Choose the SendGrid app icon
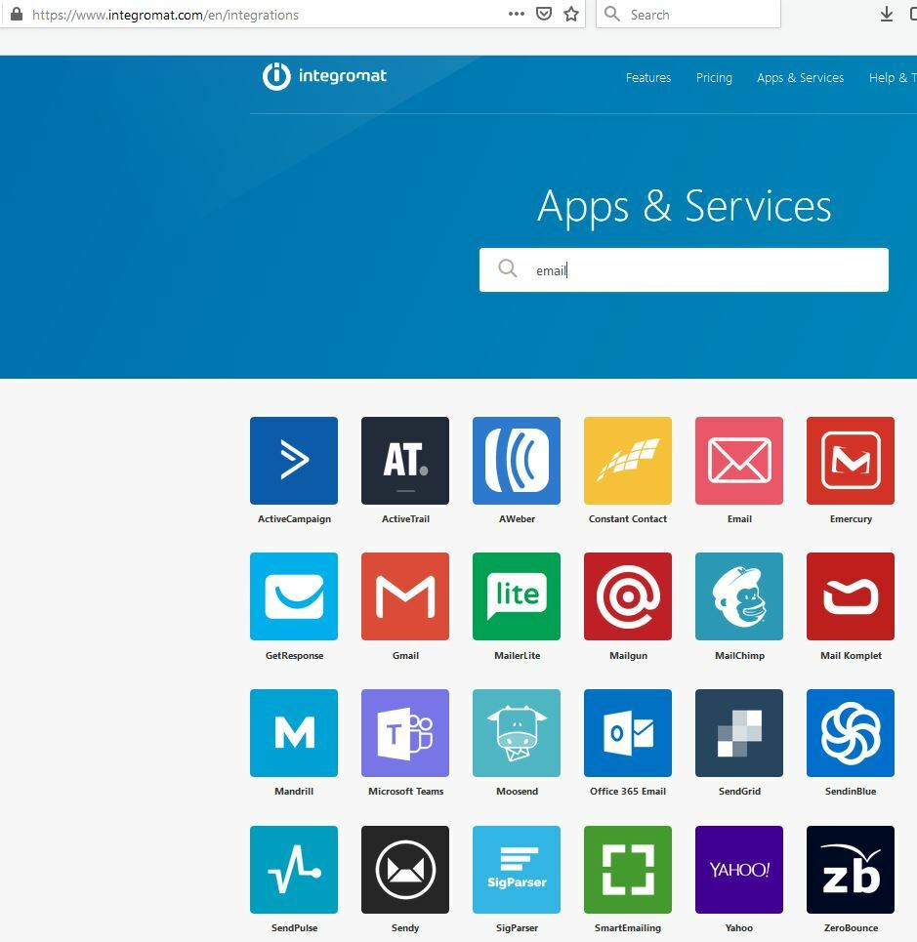 (x=739, y=733)
